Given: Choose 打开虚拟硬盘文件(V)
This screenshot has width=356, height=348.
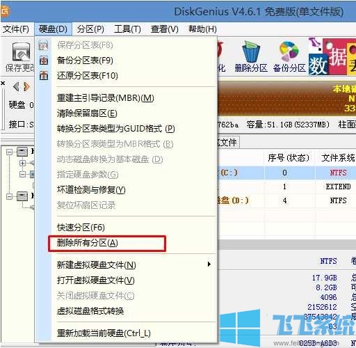Looking at the screenshot, I should [x=96, y=280].
